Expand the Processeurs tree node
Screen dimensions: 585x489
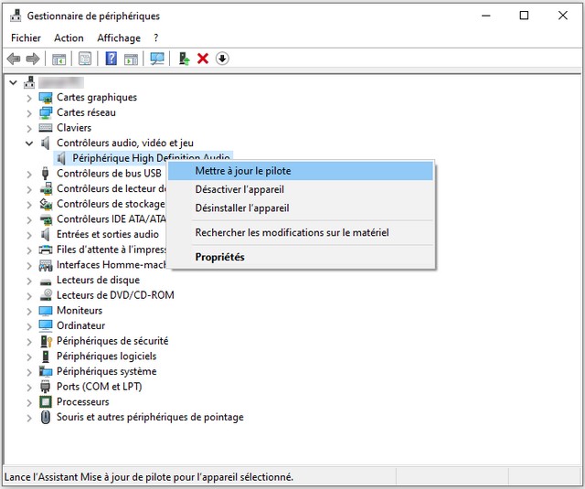coord(30,402)
